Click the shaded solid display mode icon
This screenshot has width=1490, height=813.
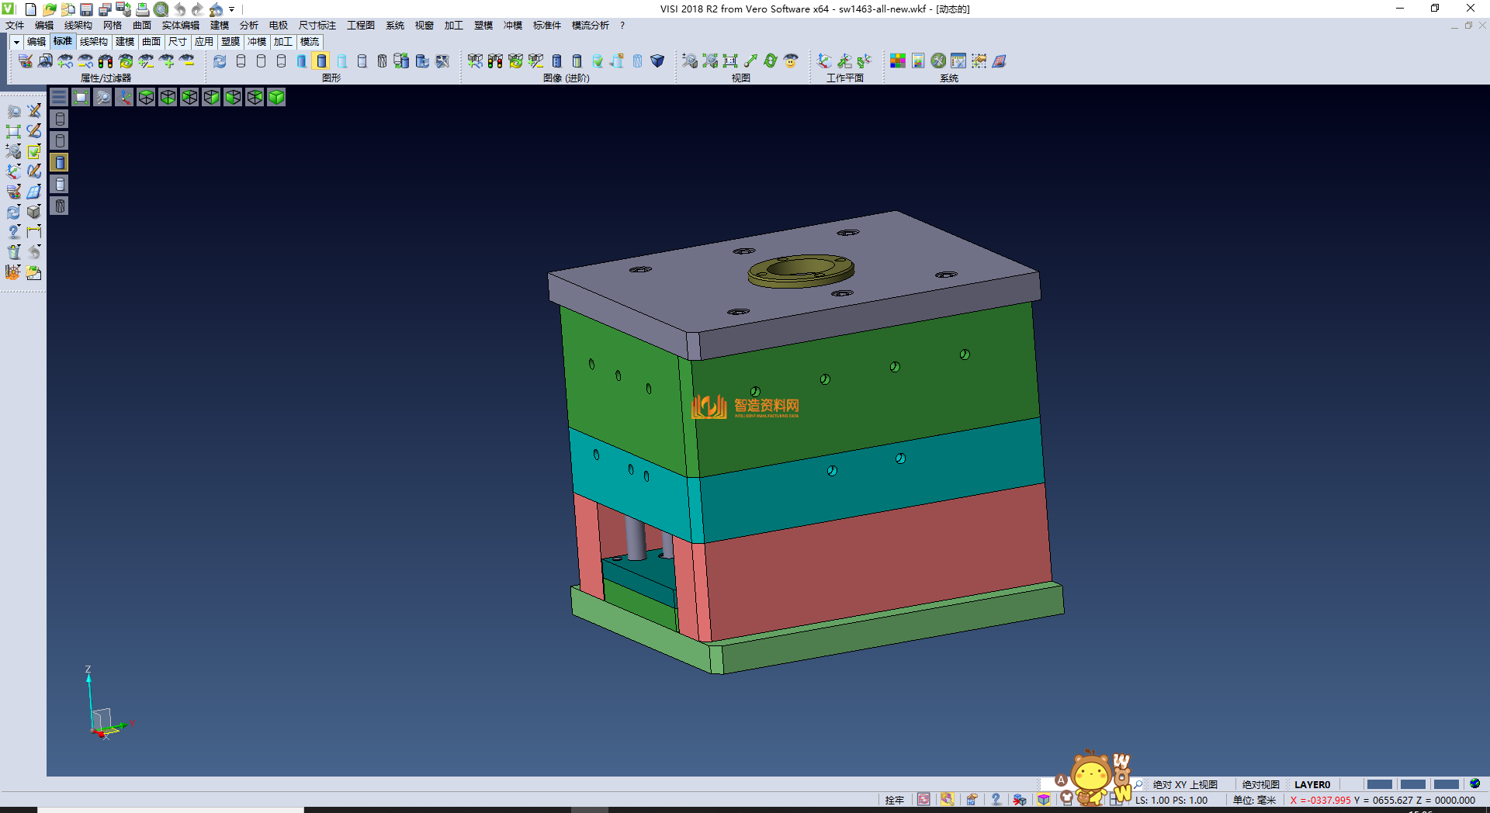pos(322,61)
